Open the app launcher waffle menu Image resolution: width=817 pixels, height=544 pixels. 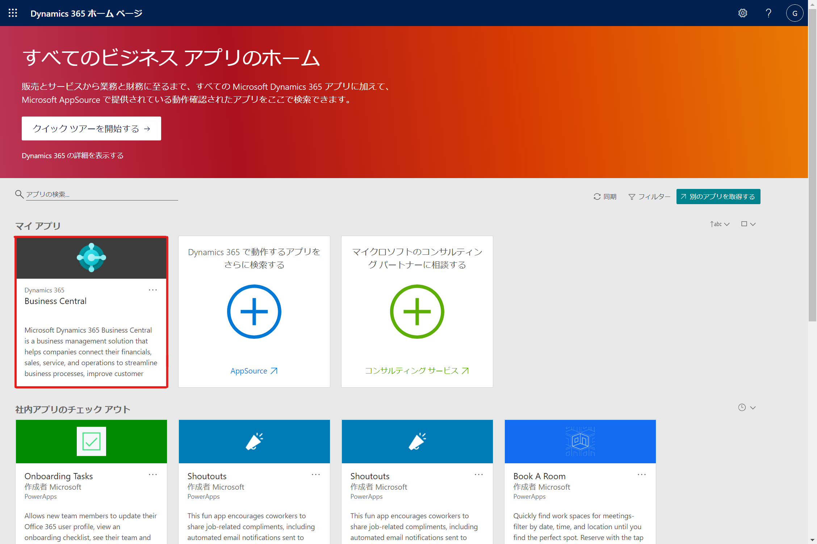click(13, 13)
